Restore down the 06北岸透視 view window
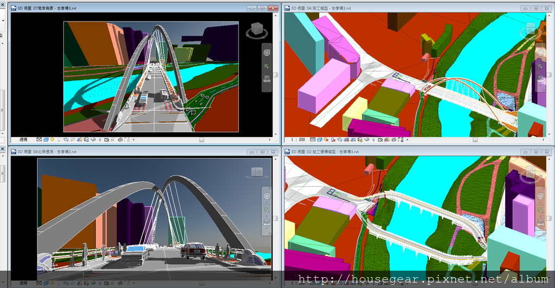 pos(262,152)
